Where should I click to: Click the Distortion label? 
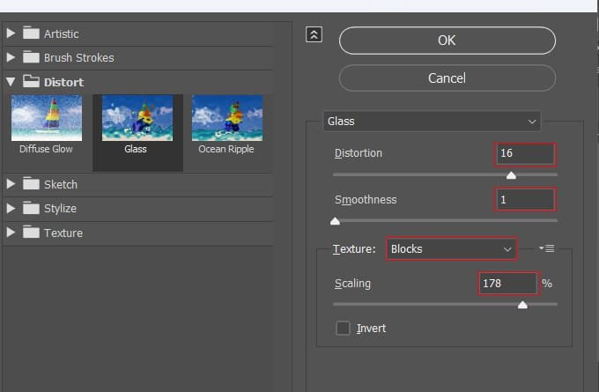(x=358, y=152)
